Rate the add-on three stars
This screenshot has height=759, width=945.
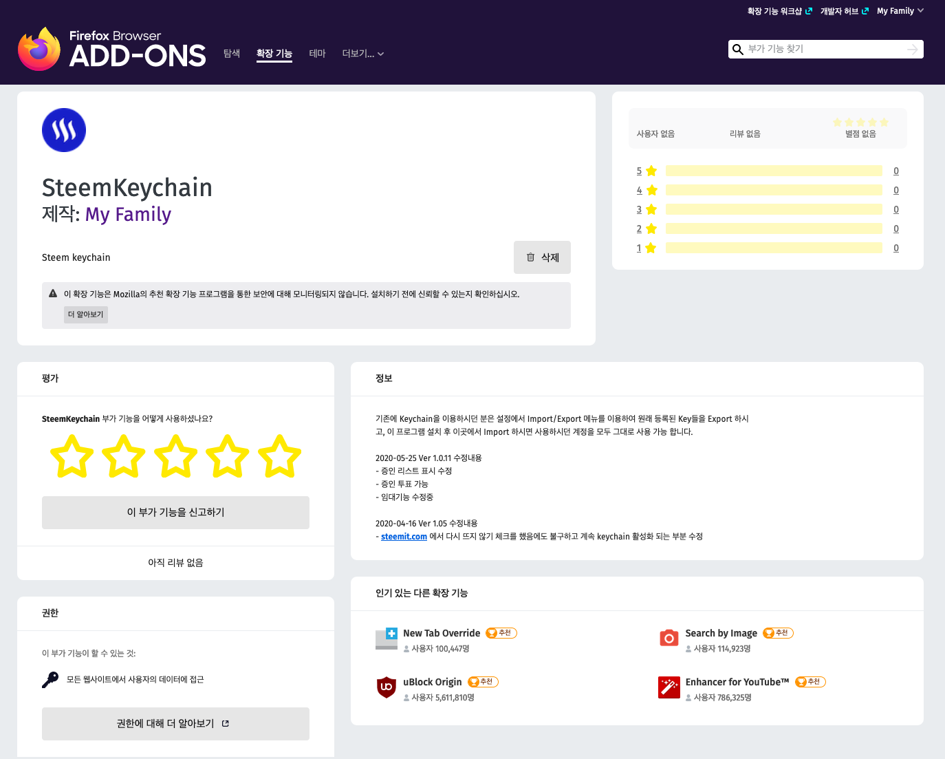(175, 456)
